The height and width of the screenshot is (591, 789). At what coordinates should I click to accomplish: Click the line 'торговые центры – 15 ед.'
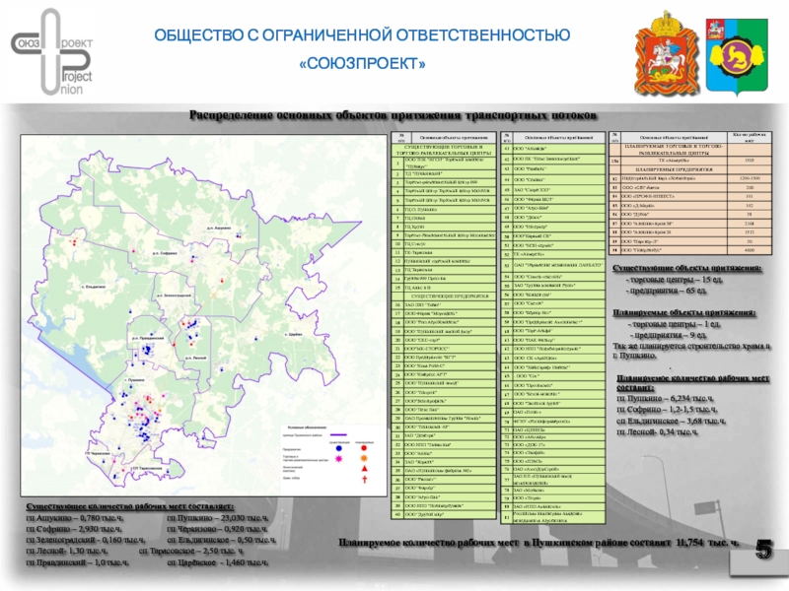675,280
